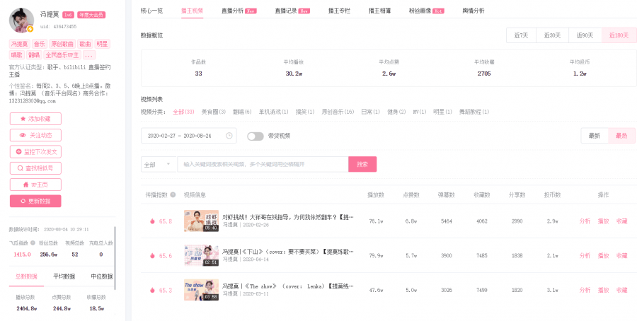This screenshot has width=637, height=321.
Task: Click the home icon on UP主页 button
Action: pyautogui.click(x=25, y=185)
